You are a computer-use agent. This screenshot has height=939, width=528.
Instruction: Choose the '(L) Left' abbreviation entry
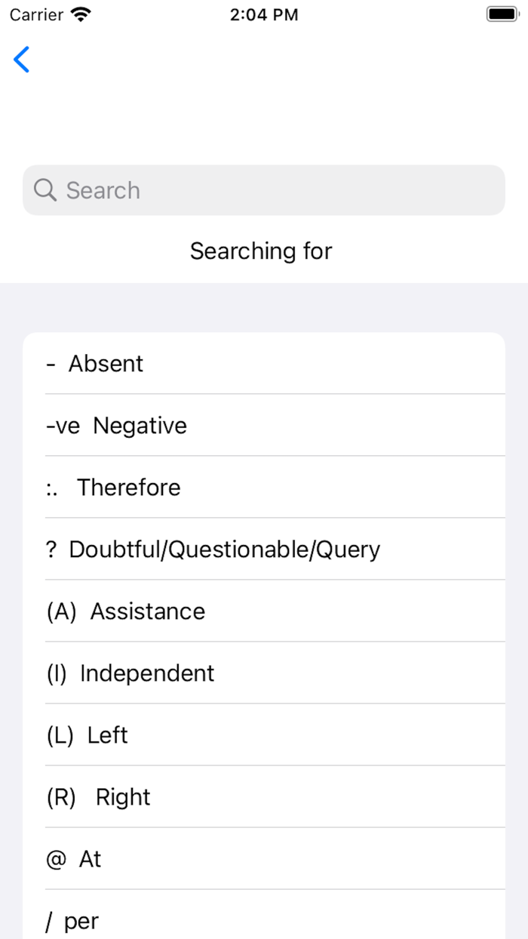coord(264,734)
